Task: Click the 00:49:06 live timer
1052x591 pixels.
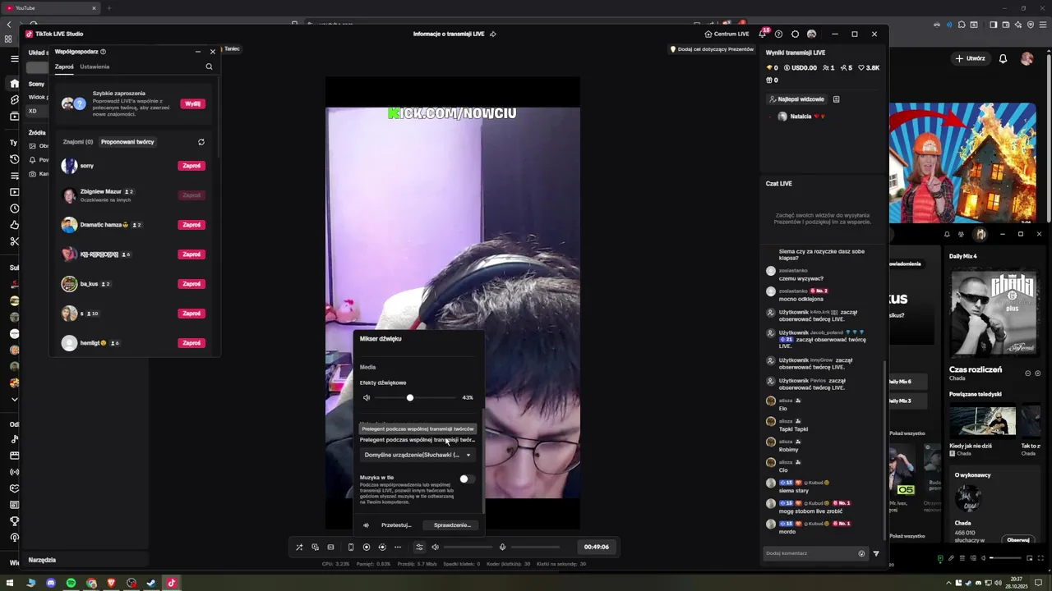Action: coord(597,547)
